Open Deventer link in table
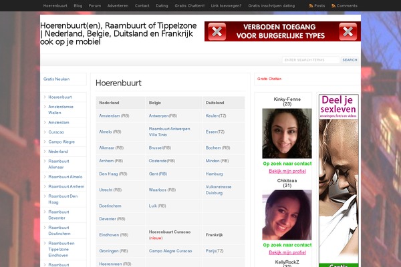 point(108,219)
